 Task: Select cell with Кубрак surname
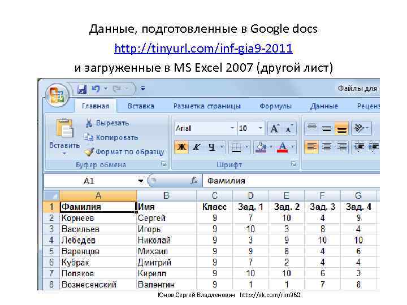click(98, 263)
